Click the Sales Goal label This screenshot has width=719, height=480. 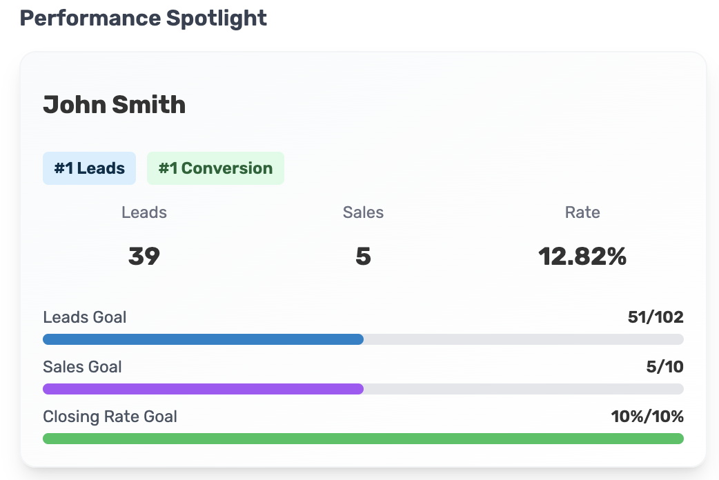[x=82, y=367]
